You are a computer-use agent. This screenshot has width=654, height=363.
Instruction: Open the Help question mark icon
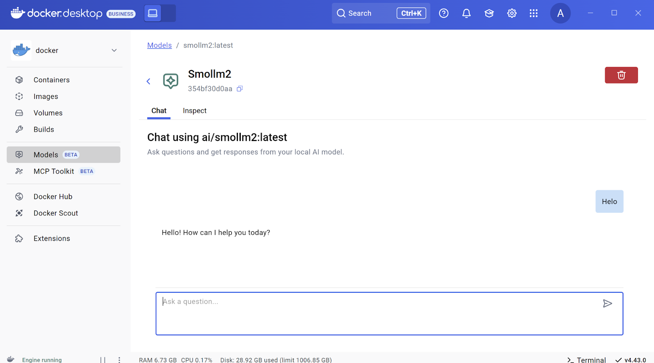point(443,13)
